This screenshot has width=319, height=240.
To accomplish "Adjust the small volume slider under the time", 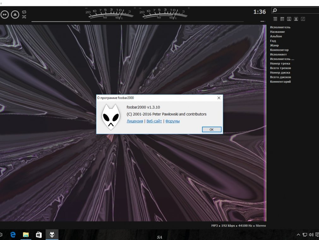I will [x=263, y=21].
